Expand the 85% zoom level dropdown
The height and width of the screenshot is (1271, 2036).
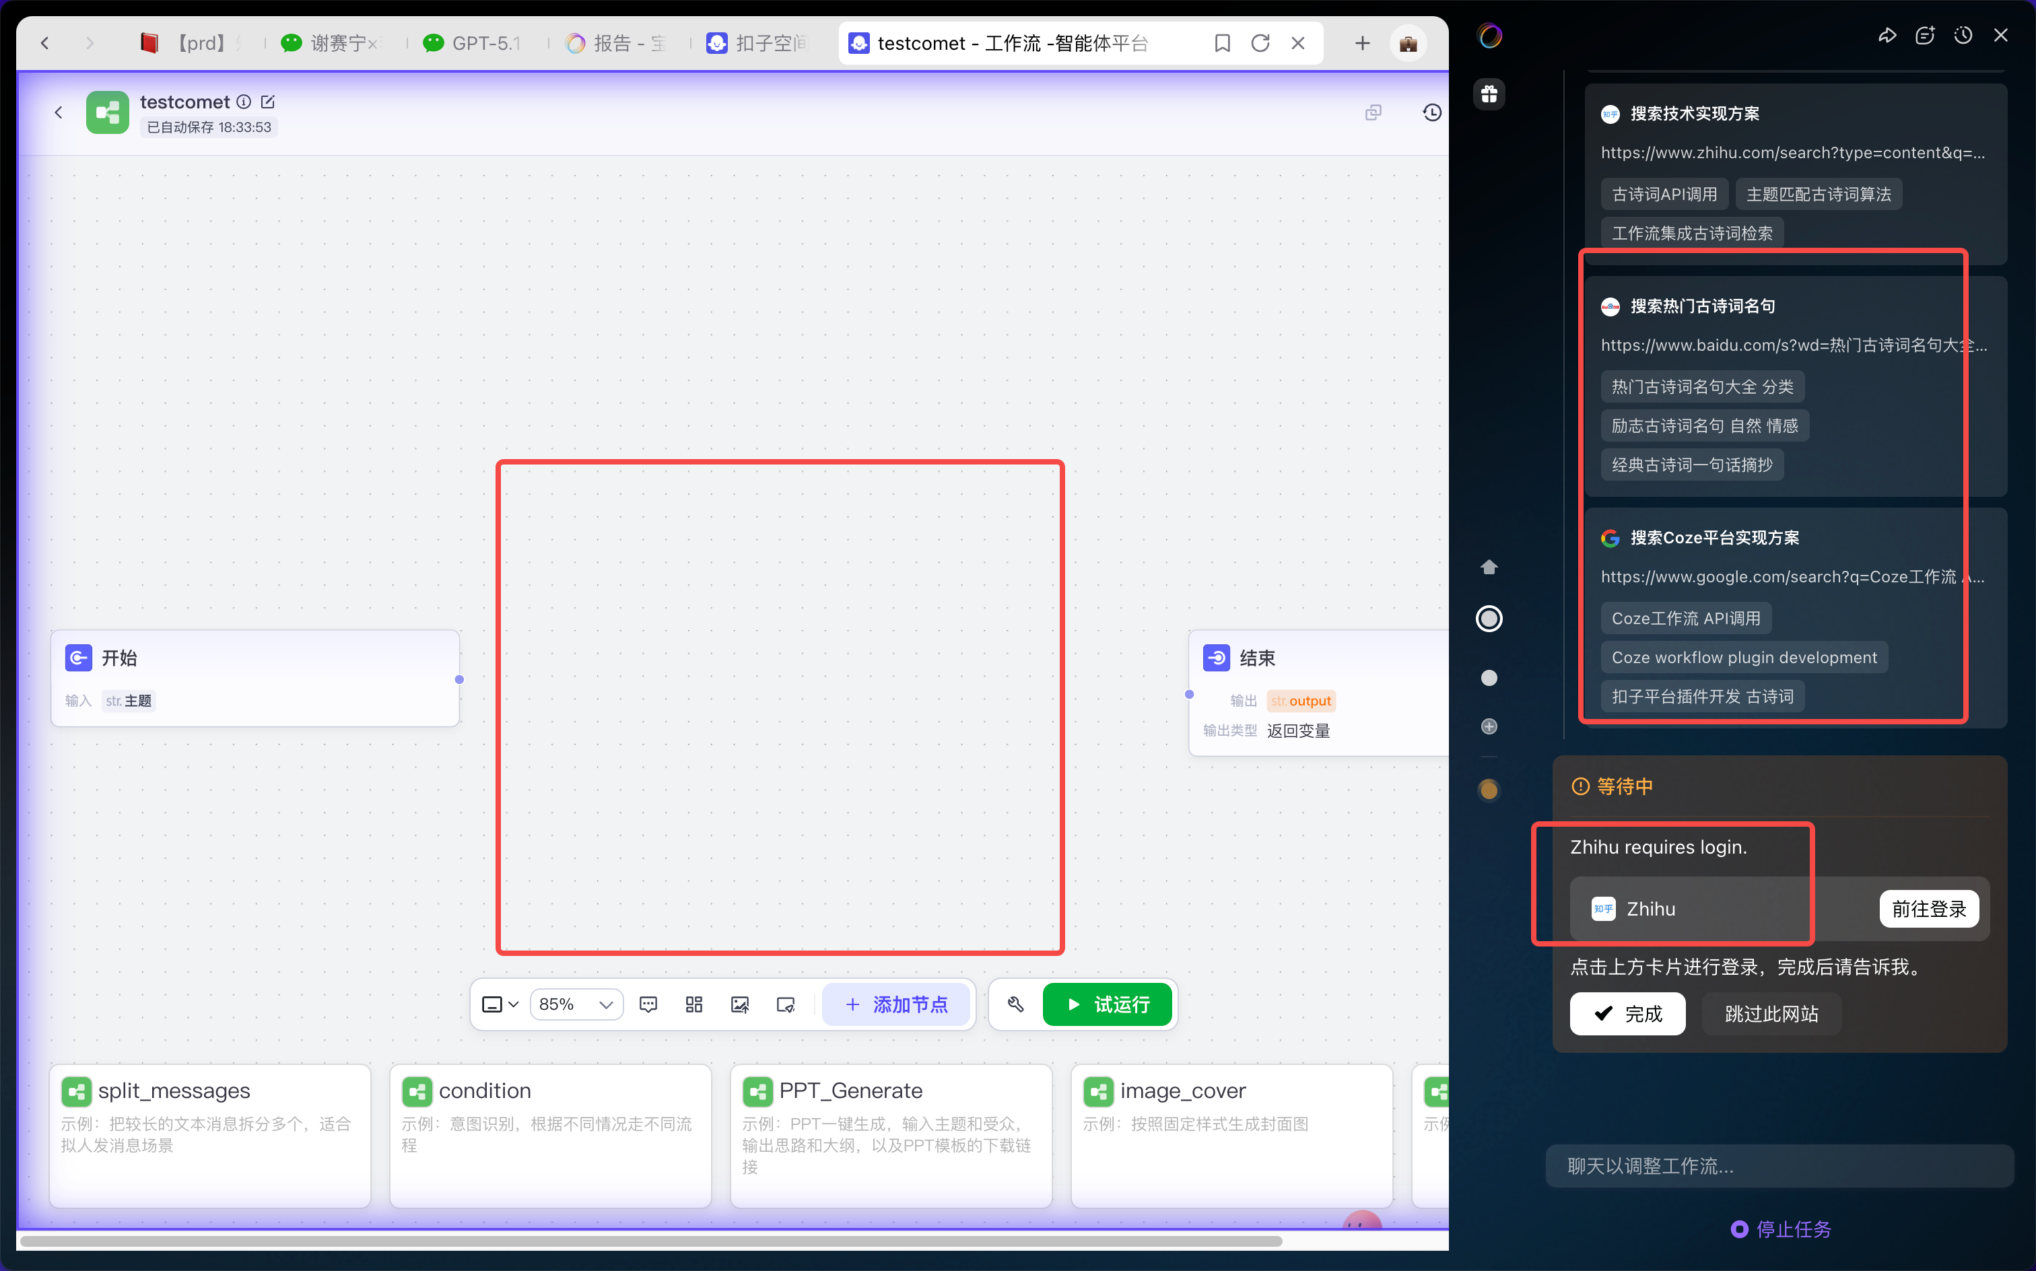click(577, 1004)
